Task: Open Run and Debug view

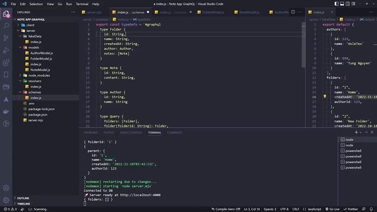Action: [x=6, y=50]
